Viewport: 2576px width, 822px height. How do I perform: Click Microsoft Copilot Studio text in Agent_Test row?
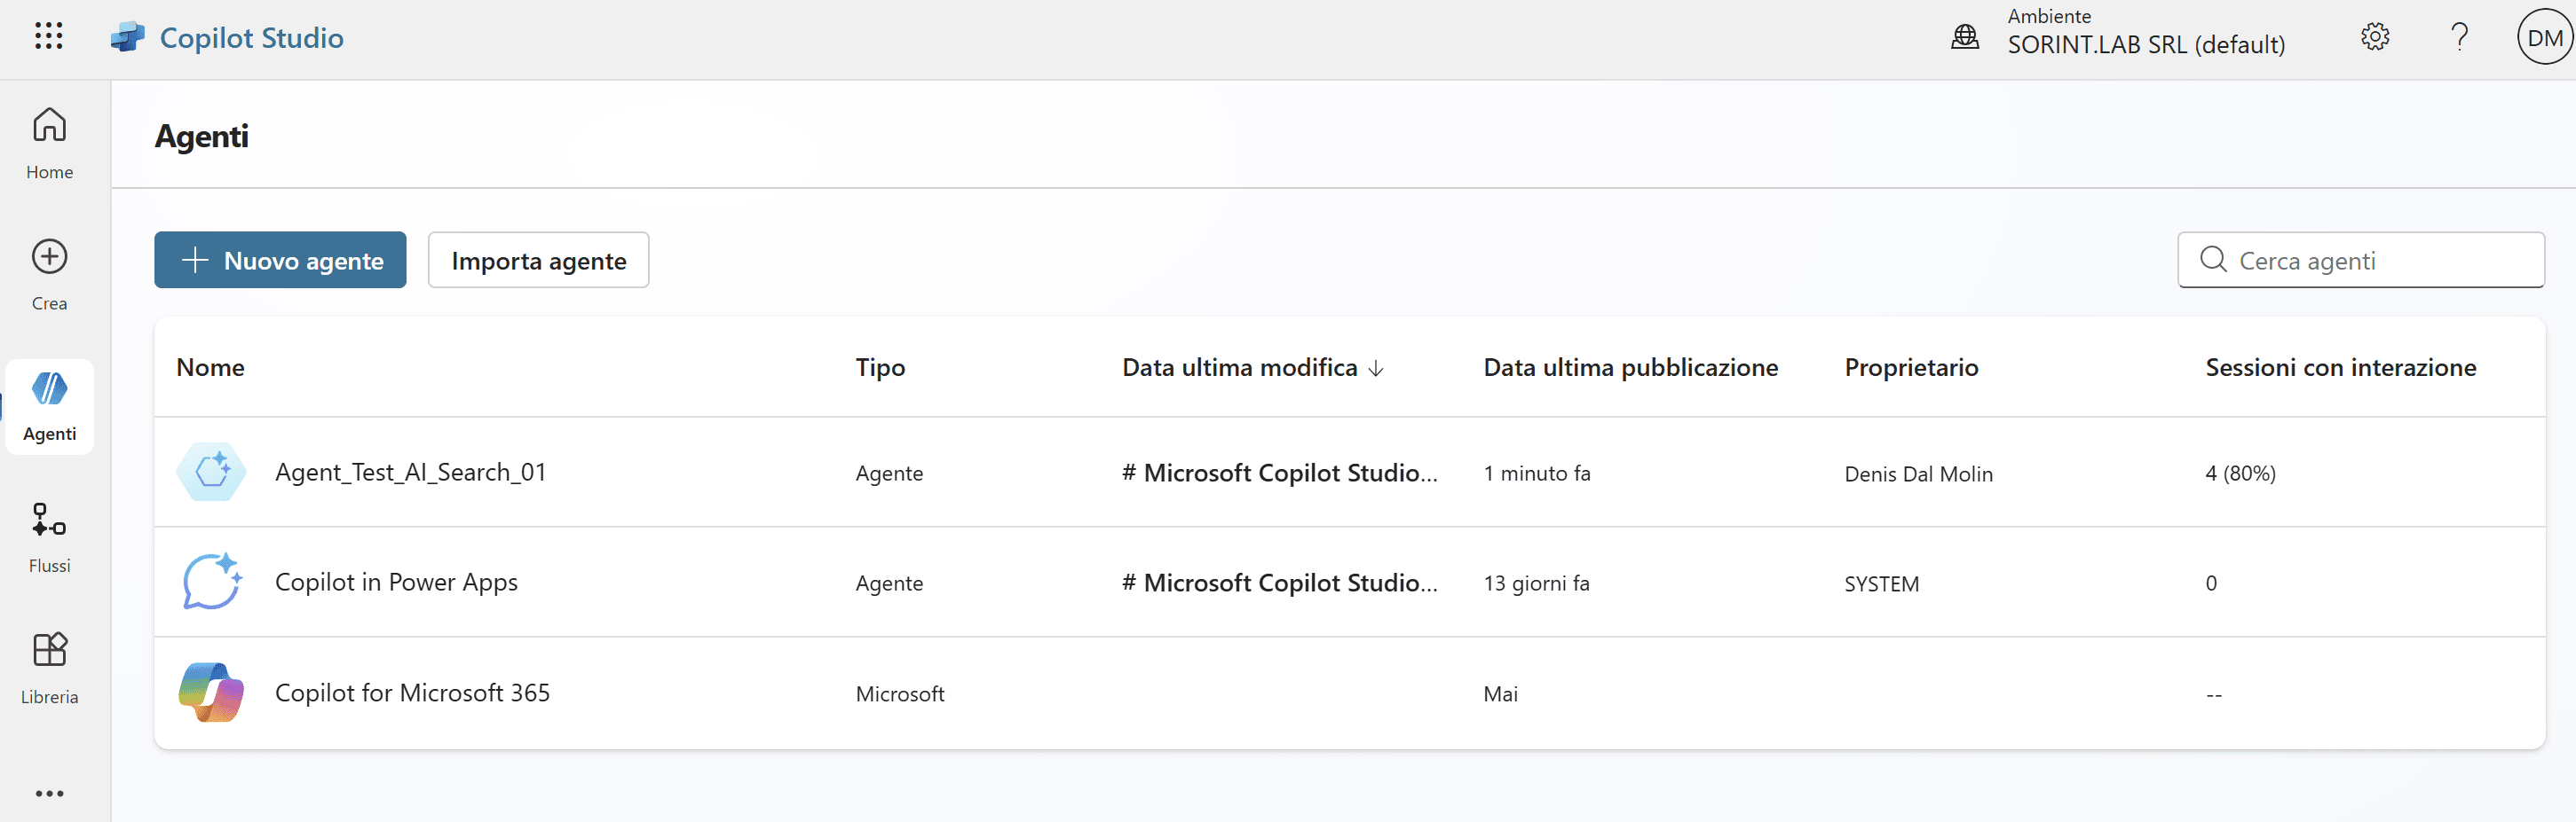tap(1280, 473)
